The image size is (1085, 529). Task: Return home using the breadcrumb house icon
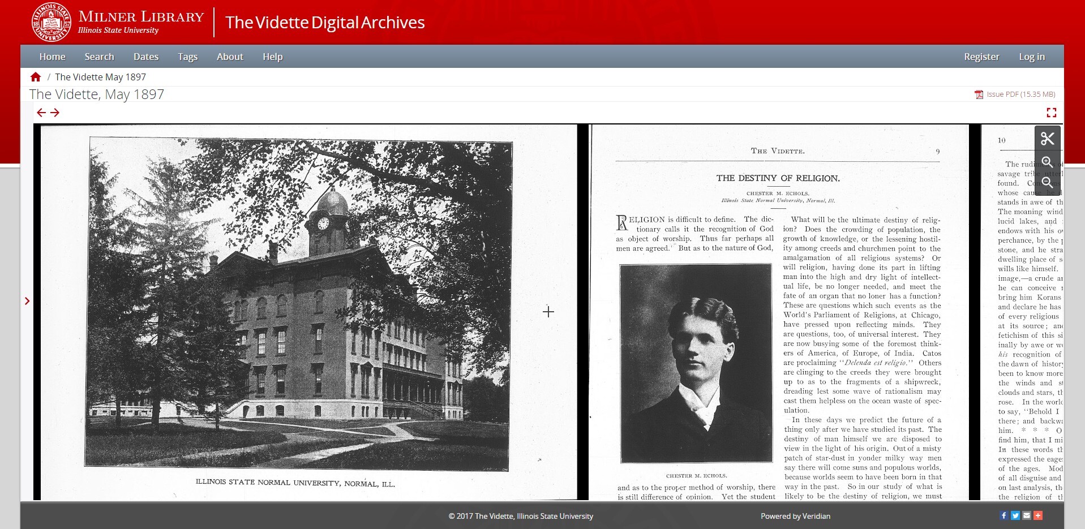[36, 77]
